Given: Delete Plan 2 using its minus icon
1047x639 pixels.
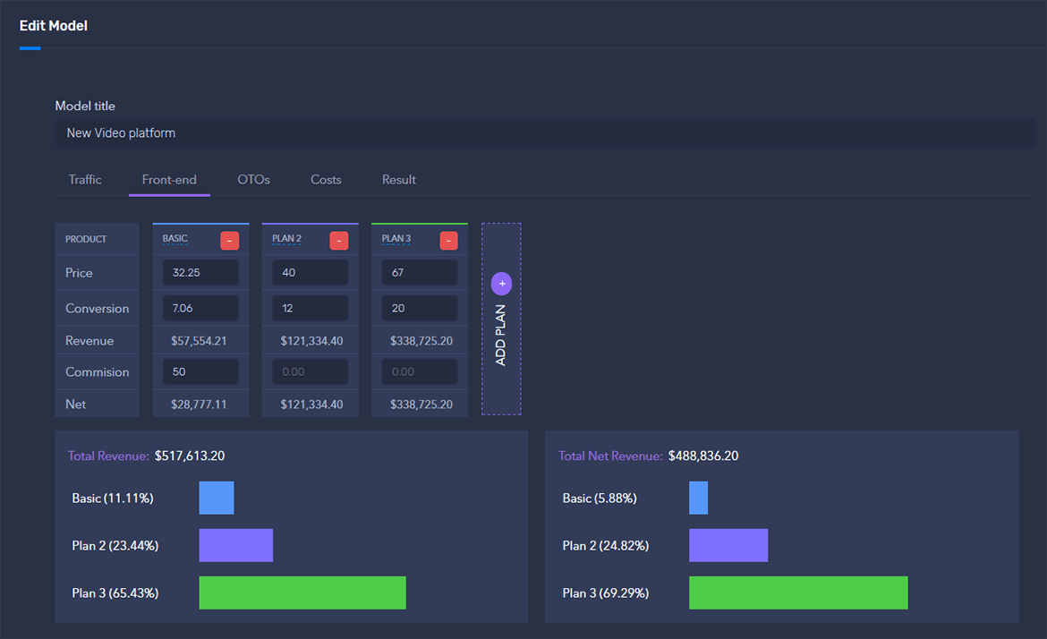Looking at the screenshot, I should [x=338, y=241].
